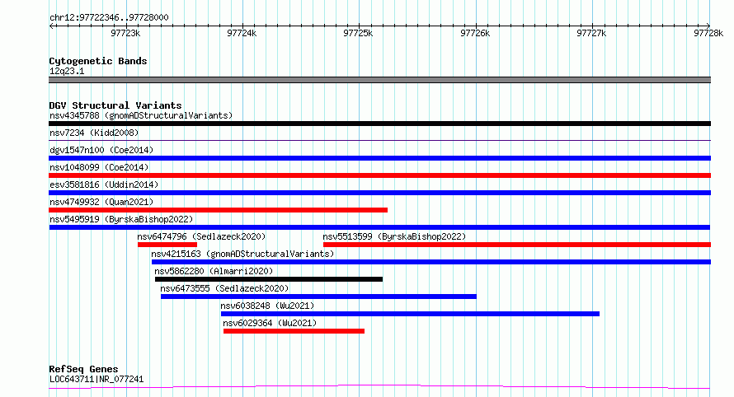Viewport: 734px width, 397px height.
Task: Click the red nsv6029364 variant bar
Action: click(294, 331)
